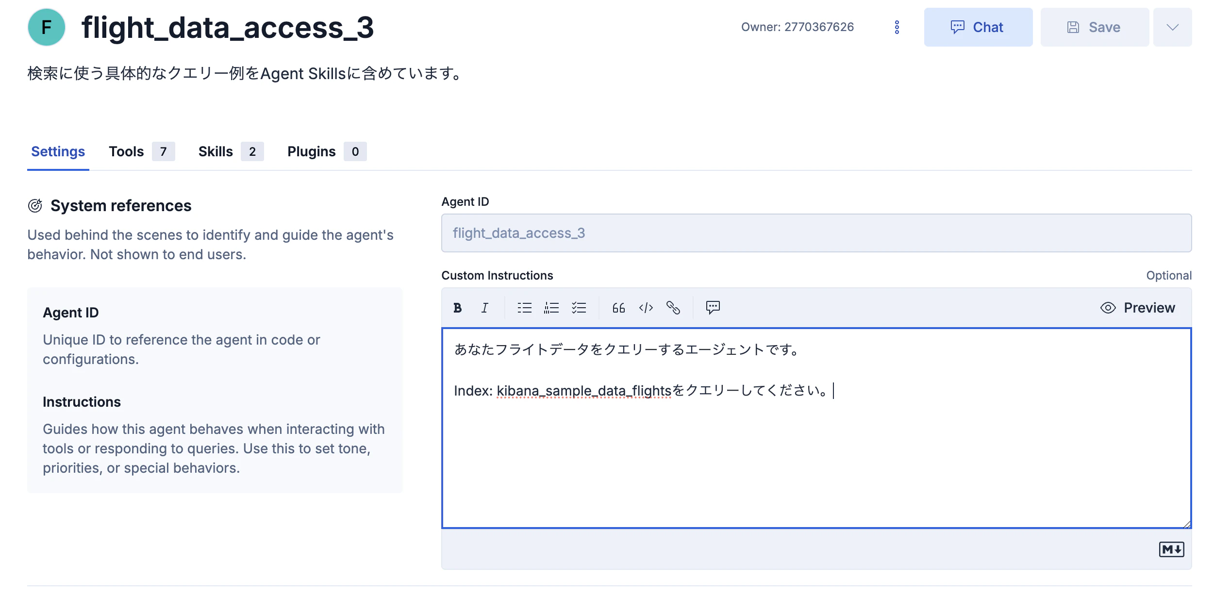Insert a task checklist
The width and height of the screenshot is (1230, 596).
click(579, 307)
